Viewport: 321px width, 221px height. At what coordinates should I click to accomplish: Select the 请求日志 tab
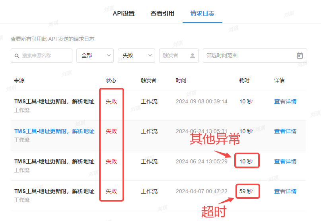tap(202, 14)
